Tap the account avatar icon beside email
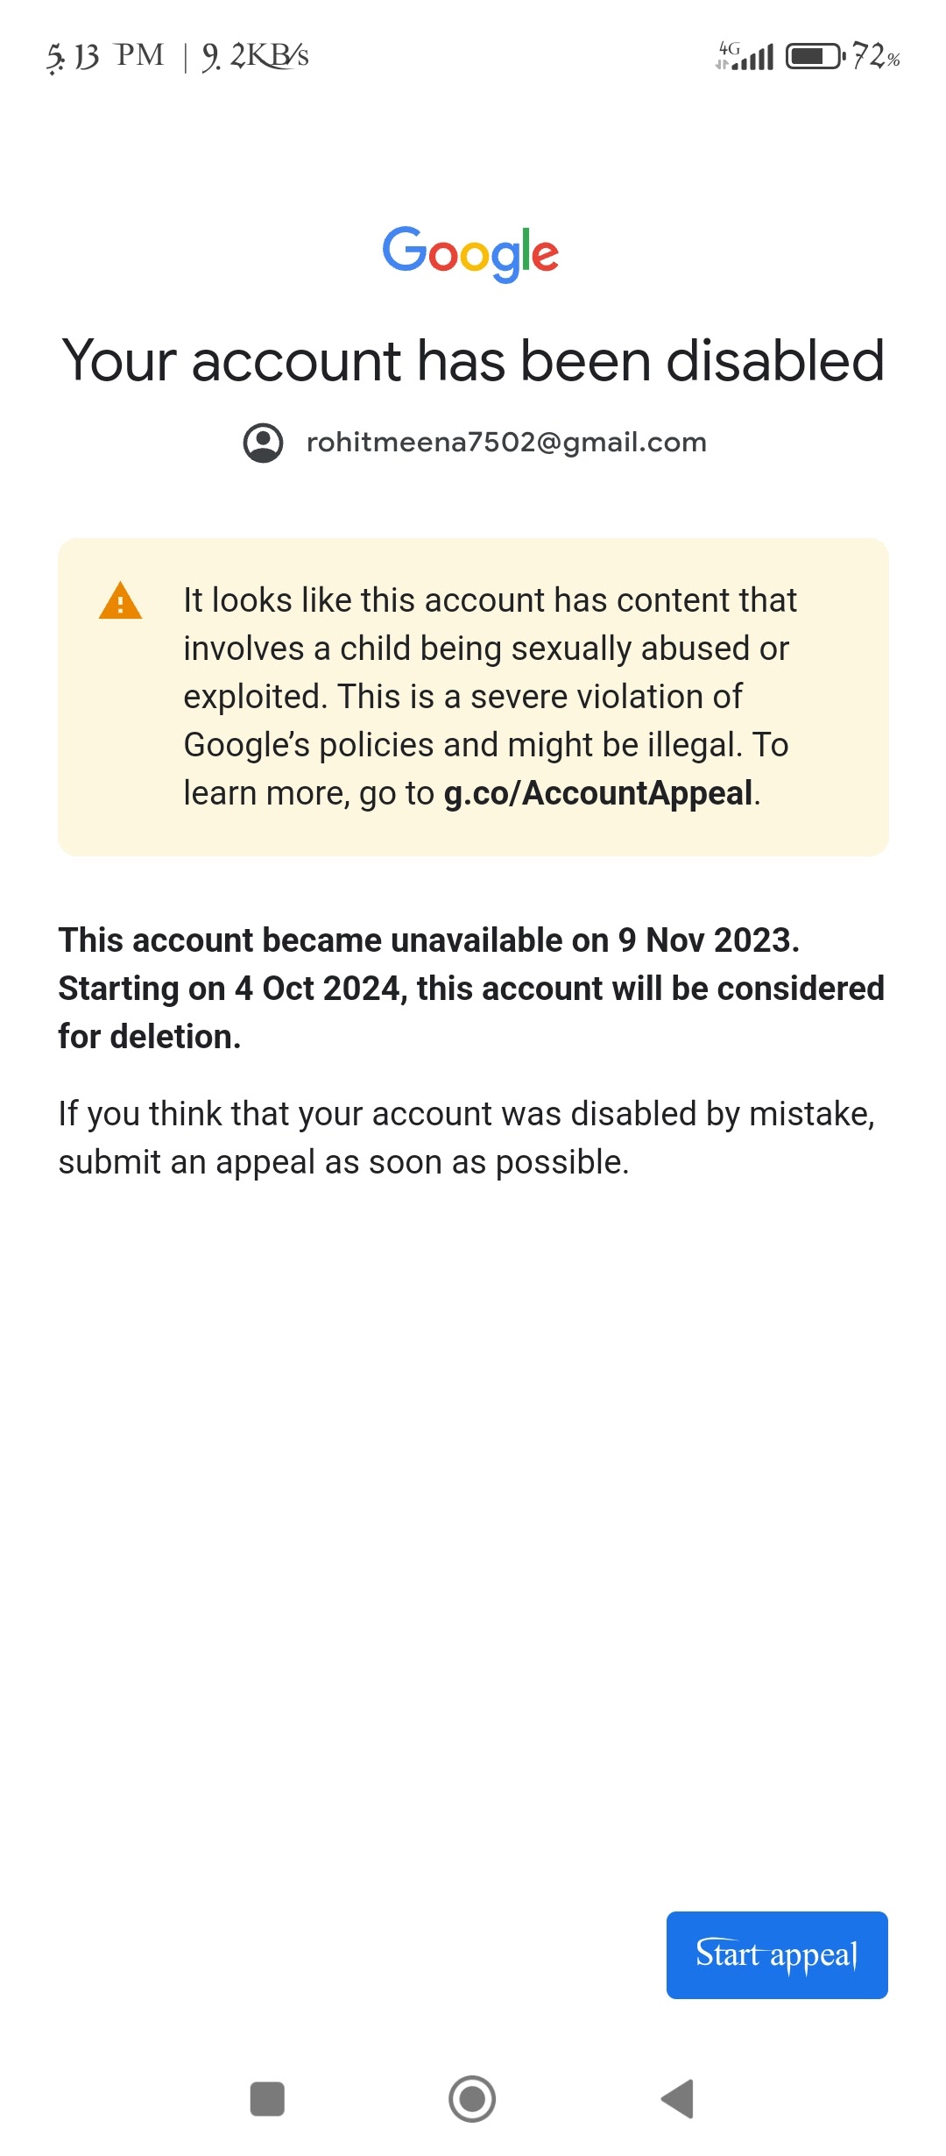 pyautogui.click(x=263, y=443)
